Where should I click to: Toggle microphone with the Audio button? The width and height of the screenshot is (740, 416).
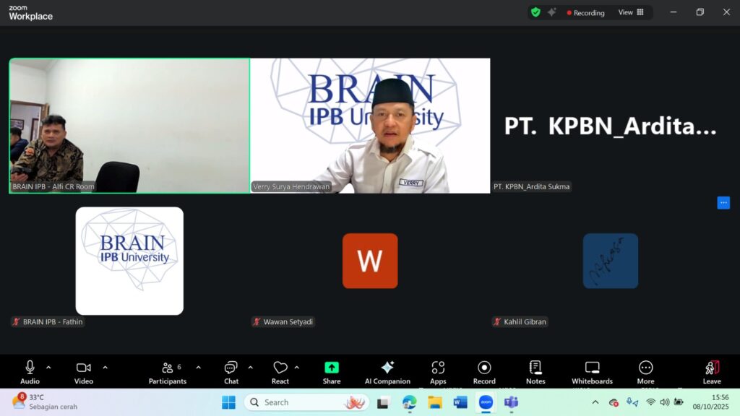pyautogui.click(x=30, y=371)
